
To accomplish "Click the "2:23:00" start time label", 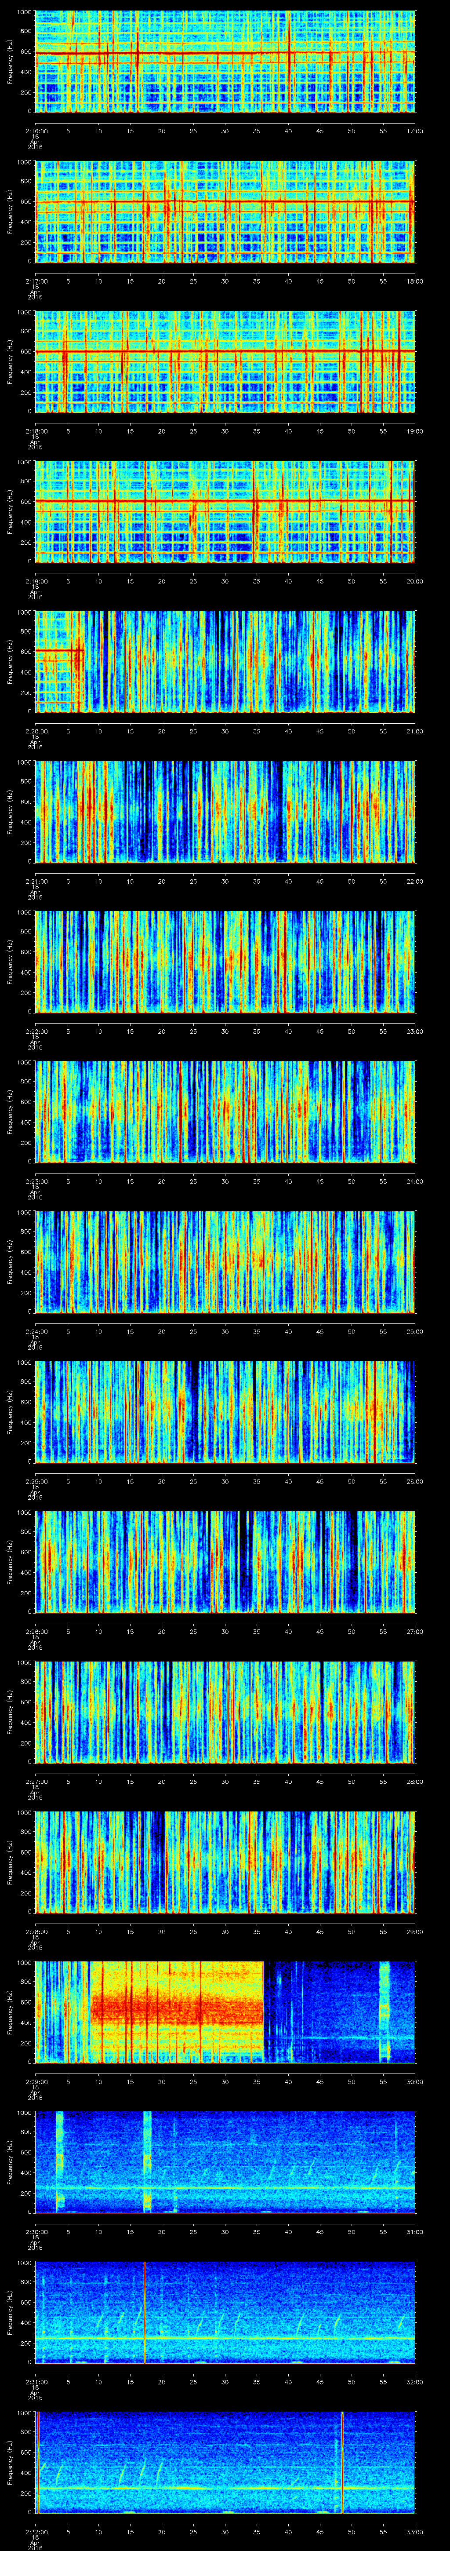I will pyautogui.click(x=36, y=1181).
